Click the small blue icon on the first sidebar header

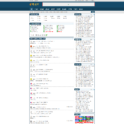click(94, 14)
